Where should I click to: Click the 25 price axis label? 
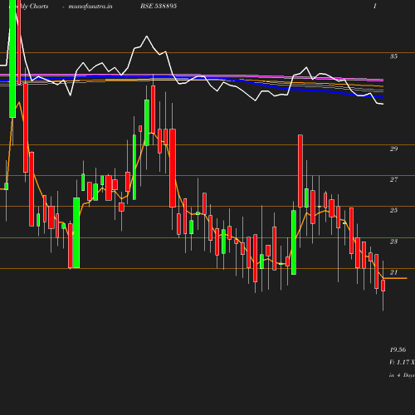(393, 210)
